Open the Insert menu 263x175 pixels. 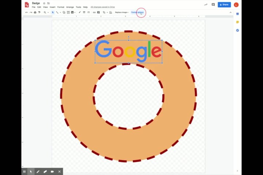pyautogui.click(x=53, y=7)
